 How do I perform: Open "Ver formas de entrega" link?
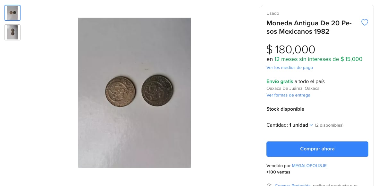[288, 95]
